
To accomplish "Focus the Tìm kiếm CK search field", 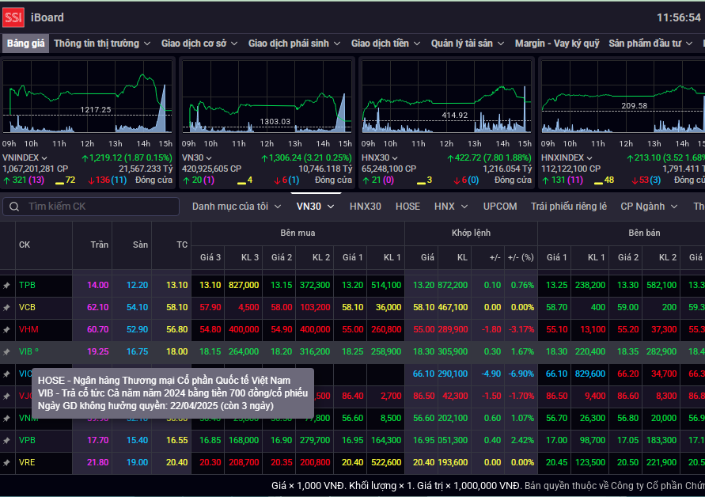I will tap(91, 207).
